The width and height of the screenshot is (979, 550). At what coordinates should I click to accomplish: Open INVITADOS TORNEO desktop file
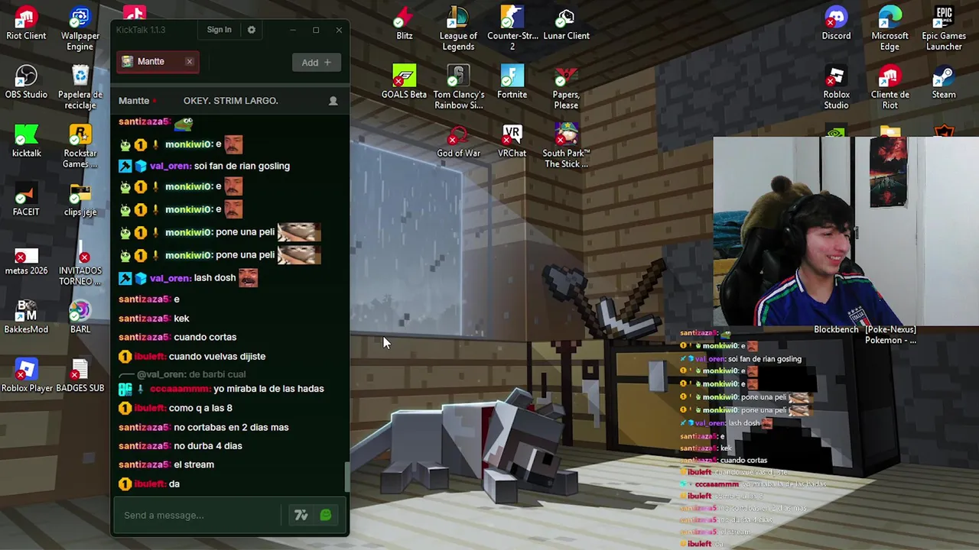(x=80, y=265)
